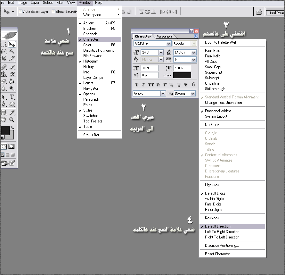Uncheck Histogram in the Window menu
Viewport: 285px width, 275px height.
(x=91, y=61)
